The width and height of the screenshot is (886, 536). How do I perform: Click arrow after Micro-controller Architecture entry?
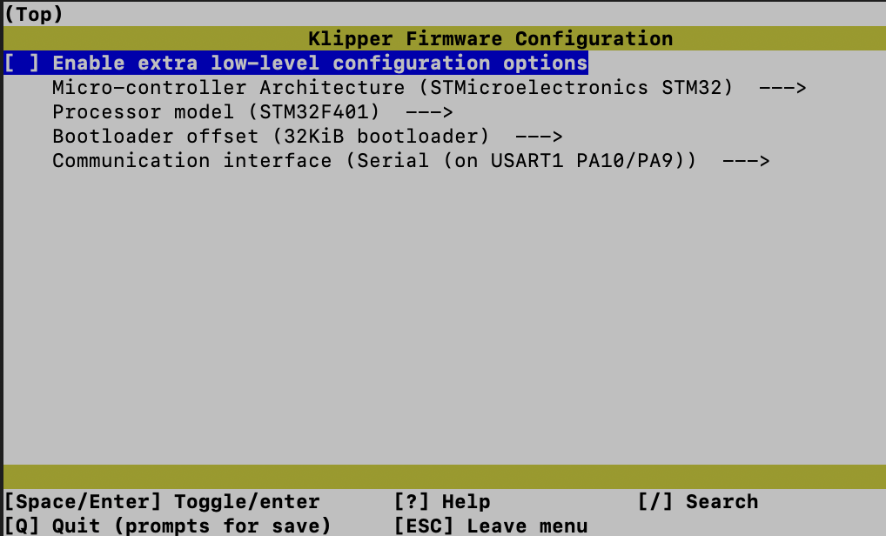pos(782,88)
